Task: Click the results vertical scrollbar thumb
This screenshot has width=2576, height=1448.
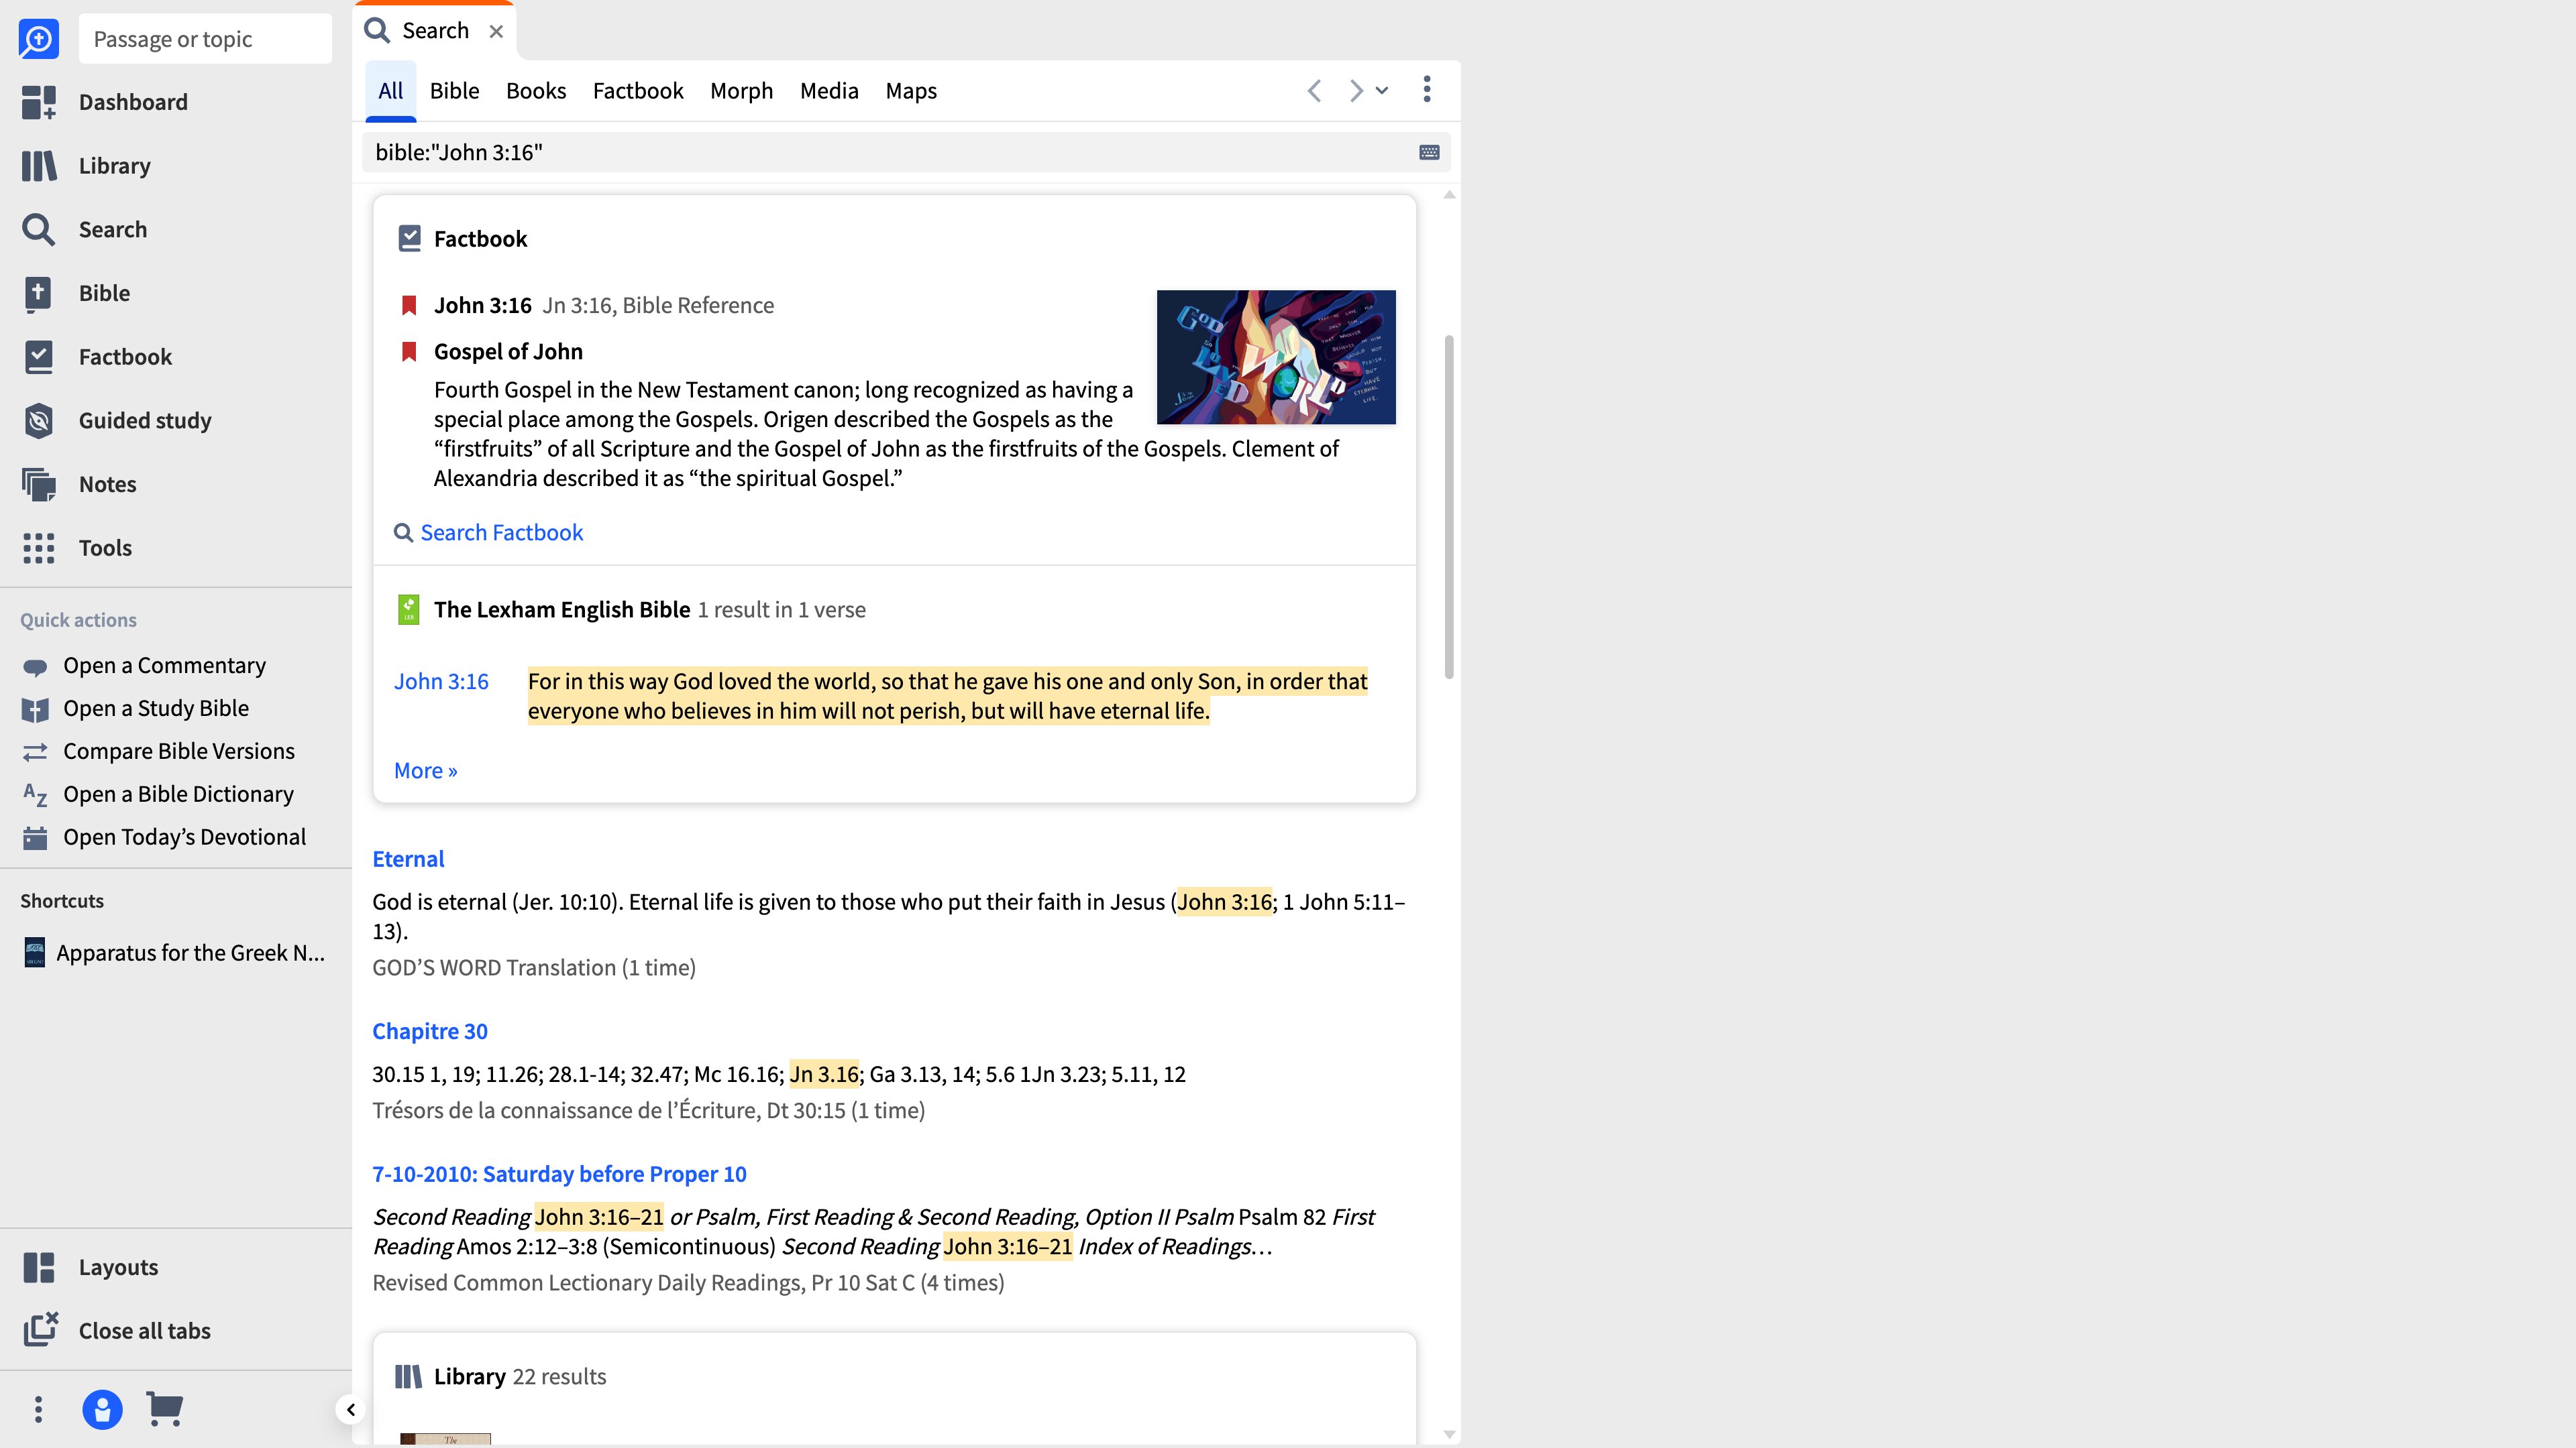Action: 1449,507
